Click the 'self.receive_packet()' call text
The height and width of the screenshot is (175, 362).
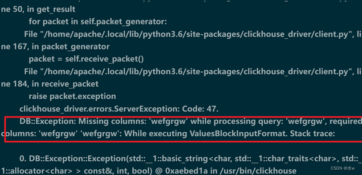(104, 59)
